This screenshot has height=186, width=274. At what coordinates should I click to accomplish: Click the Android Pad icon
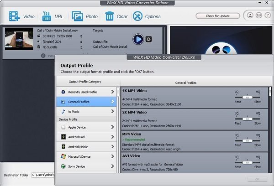(x=63, y=137)
